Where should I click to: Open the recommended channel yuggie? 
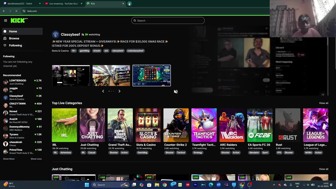click(x=22, y=90)
